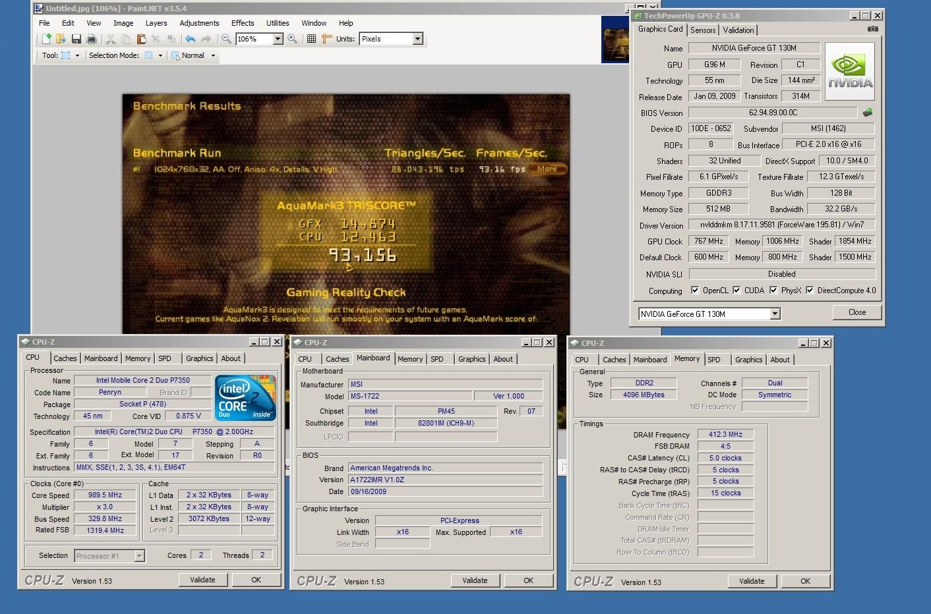Open the Units Pixels dropdown
Image resolution: width=931 pixels, height=614 pixels.
pos(417,39)
